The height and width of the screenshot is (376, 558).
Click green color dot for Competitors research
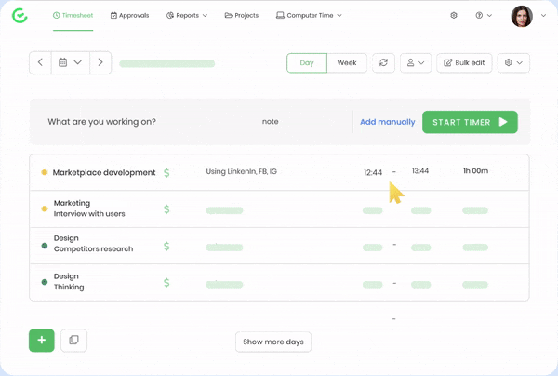(45, 246)
